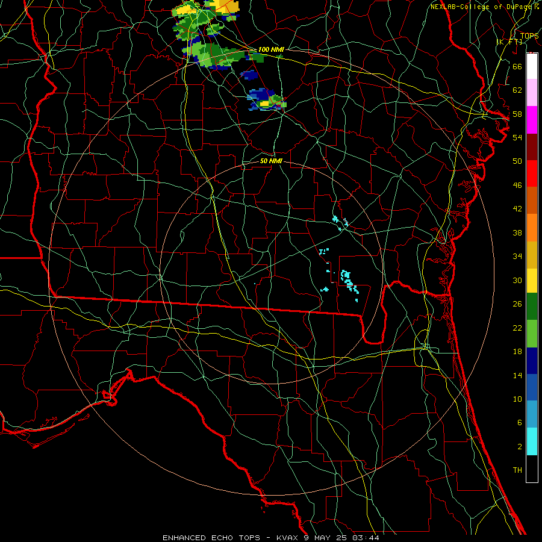Click the gold legend swatch

click(x=532, y=255)
